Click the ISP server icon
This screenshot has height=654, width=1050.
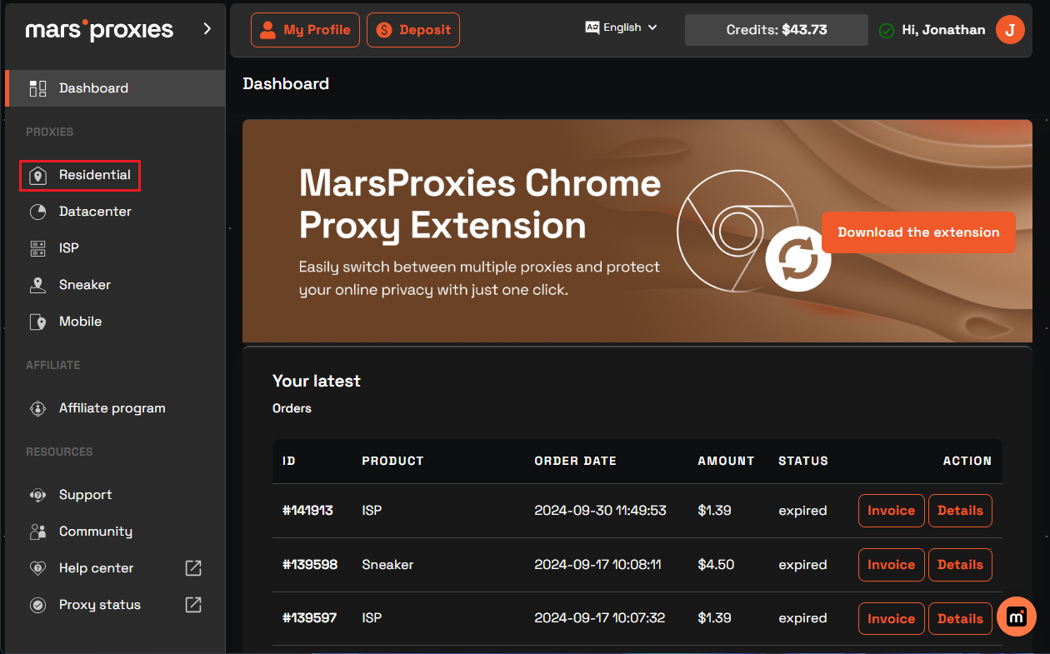(37, 248)
